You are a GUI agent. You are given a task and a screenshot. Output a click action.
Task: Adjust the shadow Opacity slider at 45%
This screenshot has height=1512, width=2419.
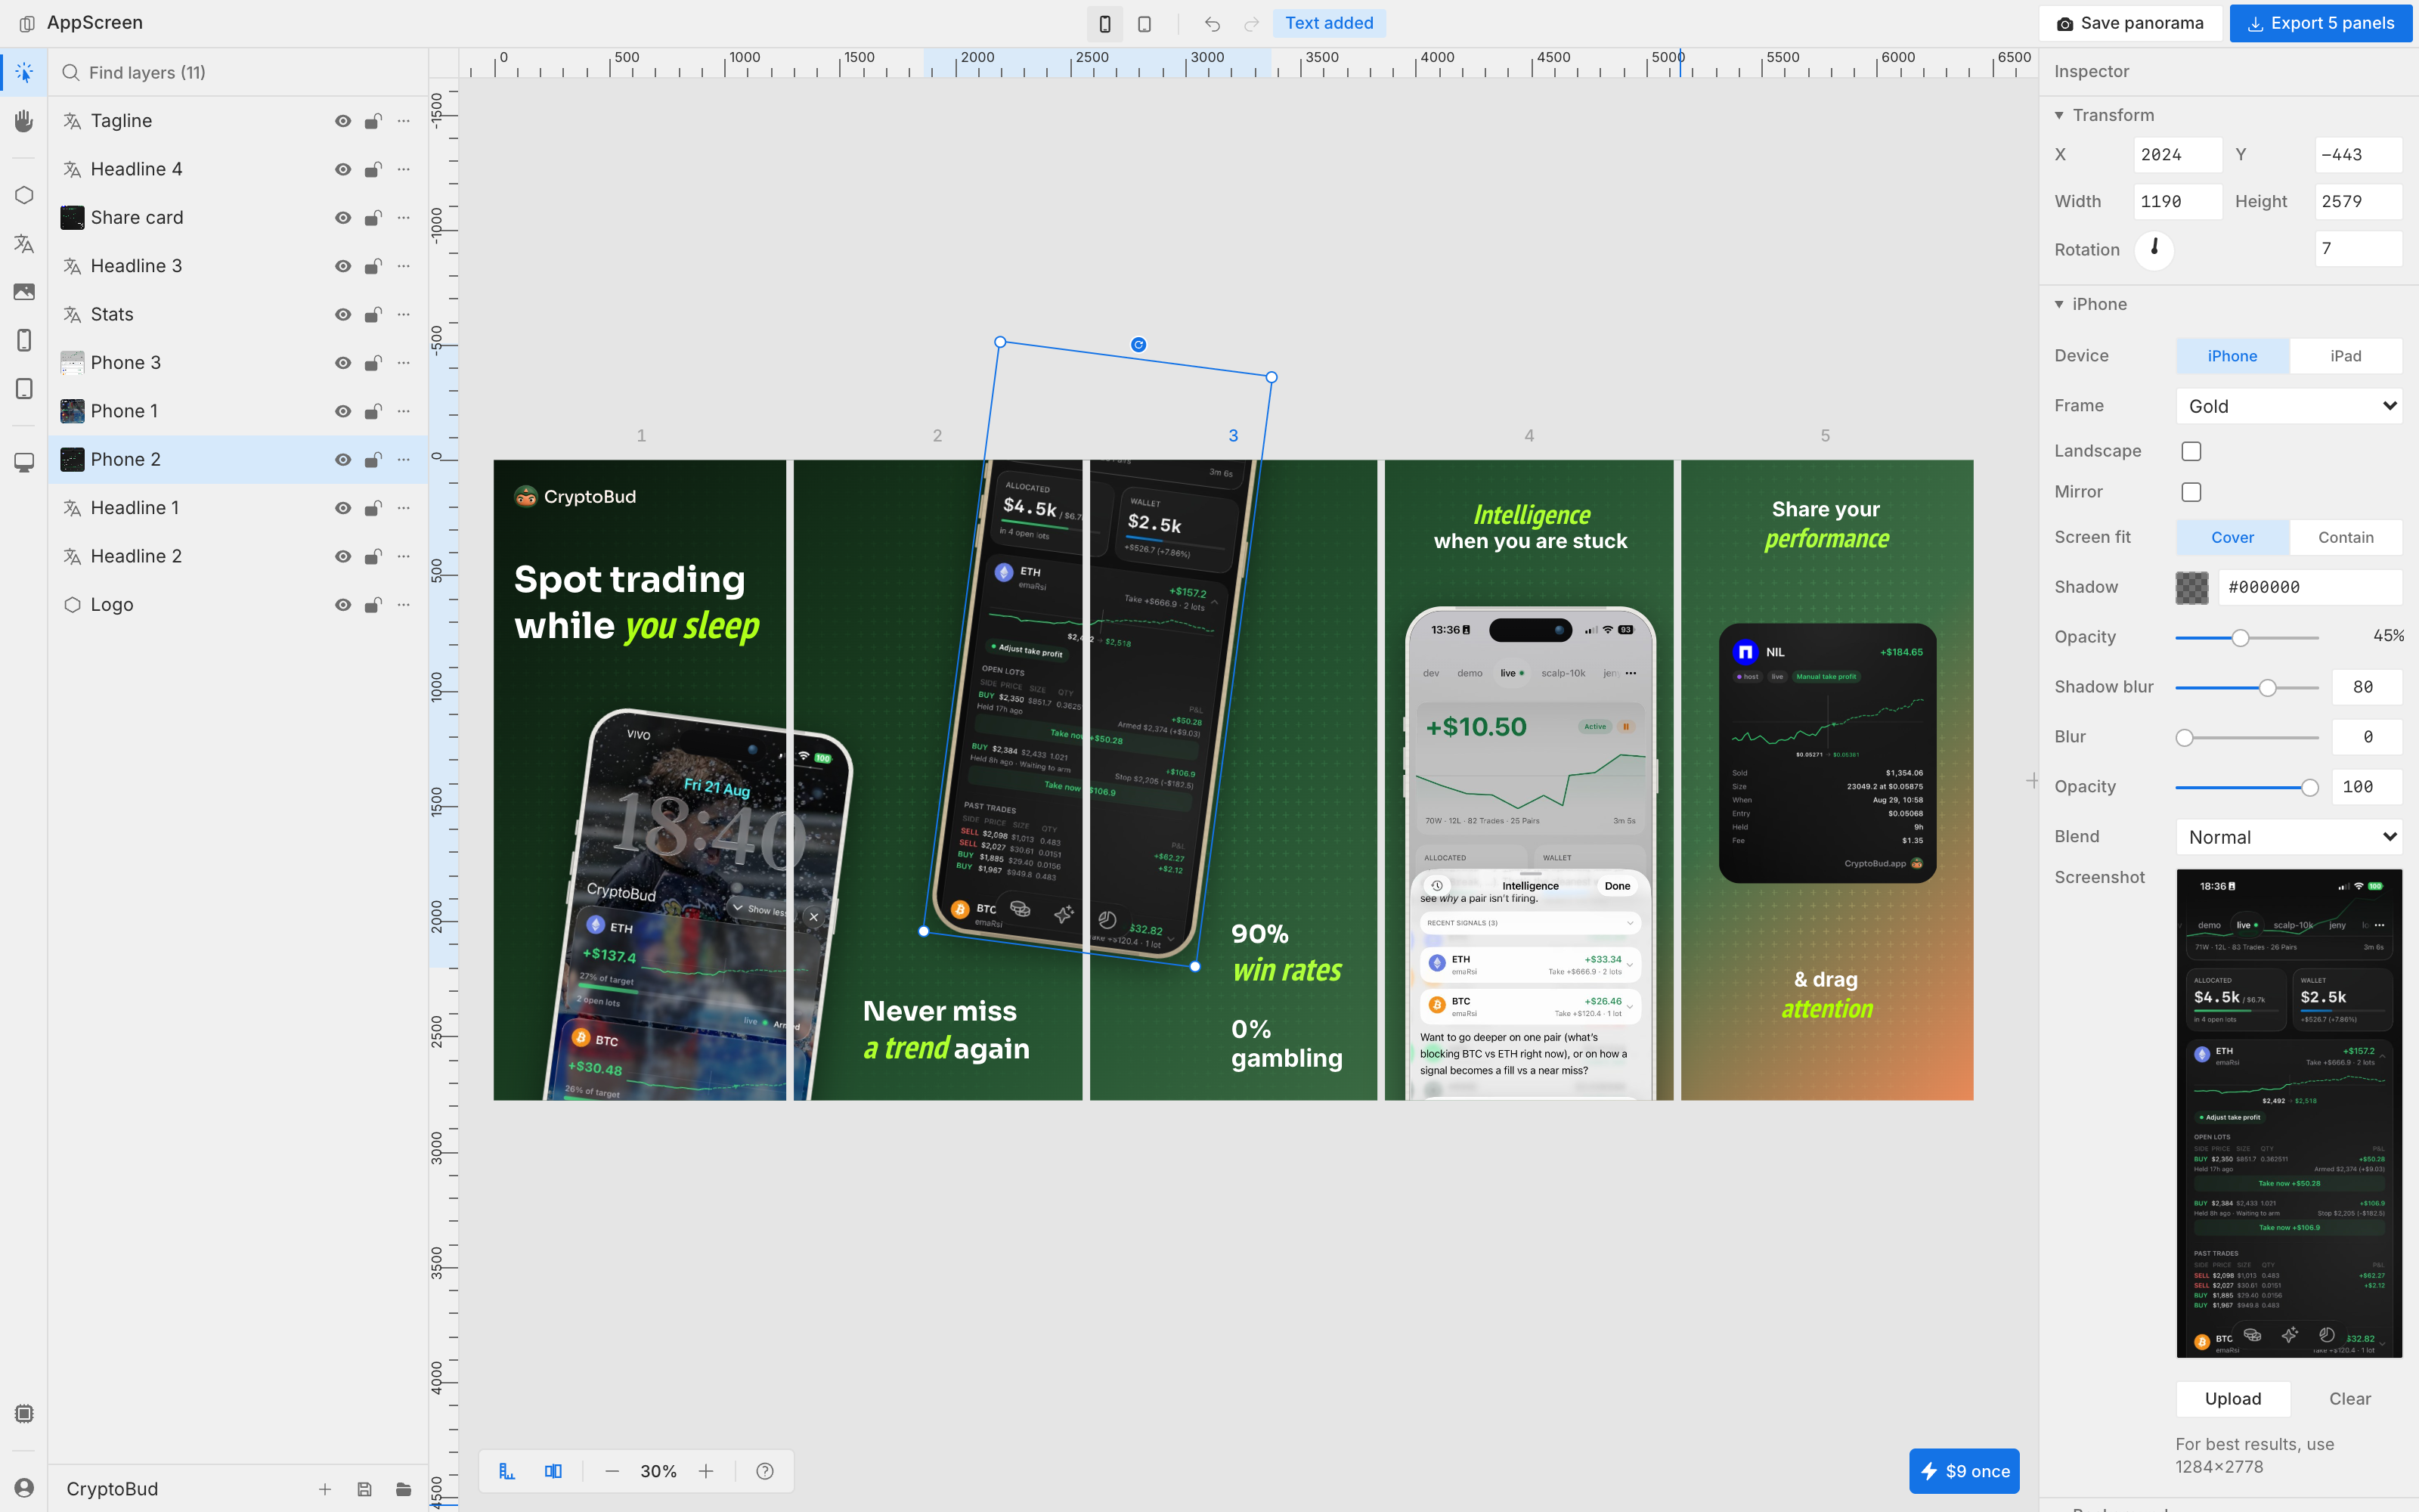click(2247, 637)
